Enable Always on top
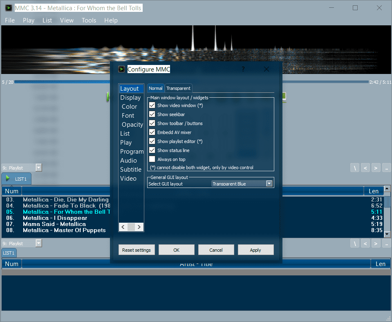The image size is (392, 322). (x=152, y=159)
